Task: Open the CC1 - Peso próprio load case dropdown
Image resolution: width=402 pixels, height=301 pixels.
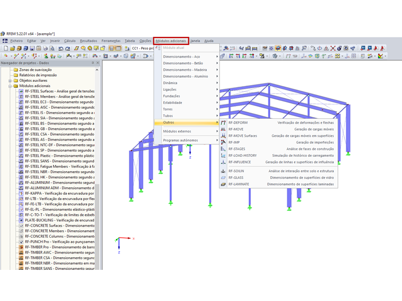Action: [142, 48]
